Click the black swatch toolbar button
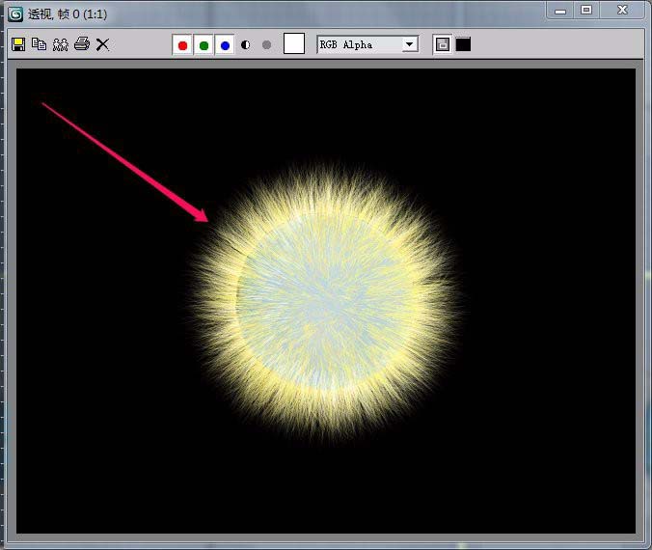The height and width of the screenshot is (550, 652). (x=463, y=44)
